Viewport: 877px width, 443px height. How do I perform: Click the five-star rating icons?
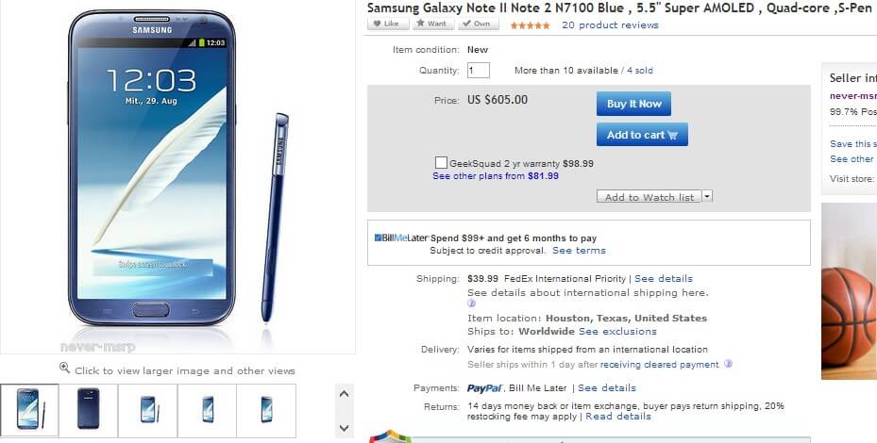click(530, 25)
